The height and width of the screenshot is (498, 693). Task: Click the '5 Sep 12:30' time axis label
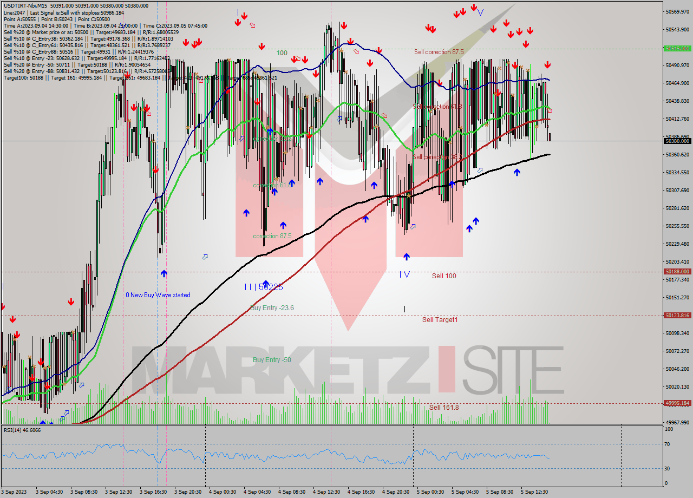pyautogui.click(x=534, y=492)
